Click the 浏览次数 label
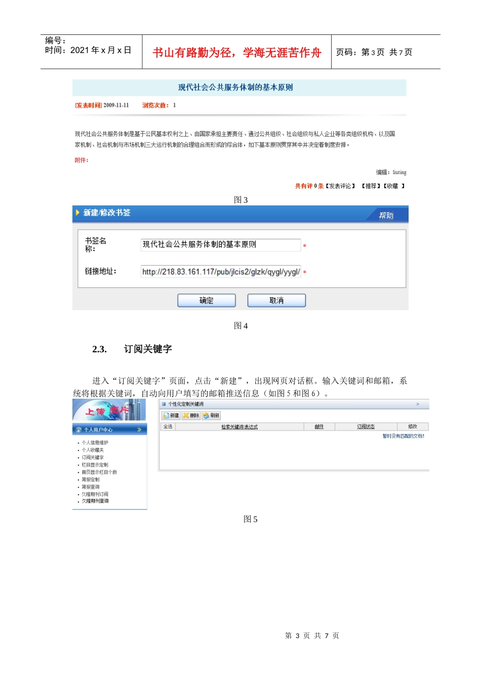Image resolution: width=481 pixels, height=680 pixels. [155, 105]
